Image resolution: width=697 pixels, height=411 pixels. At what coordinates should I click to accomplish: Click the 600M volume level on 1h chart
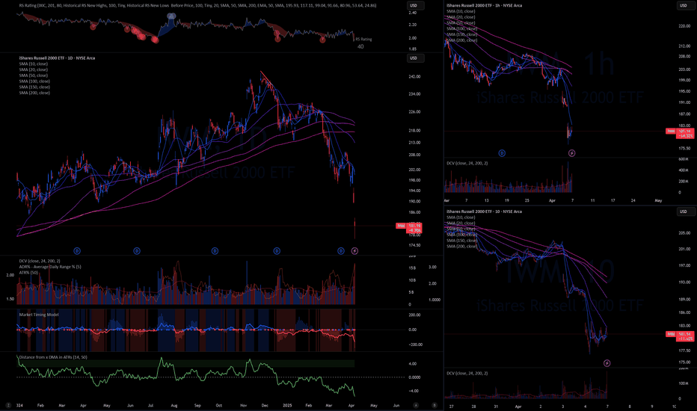coord(684,159)
